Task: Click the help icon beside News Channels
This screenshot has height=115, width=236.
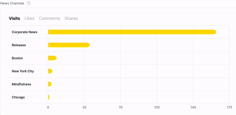Action: tap(29, 3)
